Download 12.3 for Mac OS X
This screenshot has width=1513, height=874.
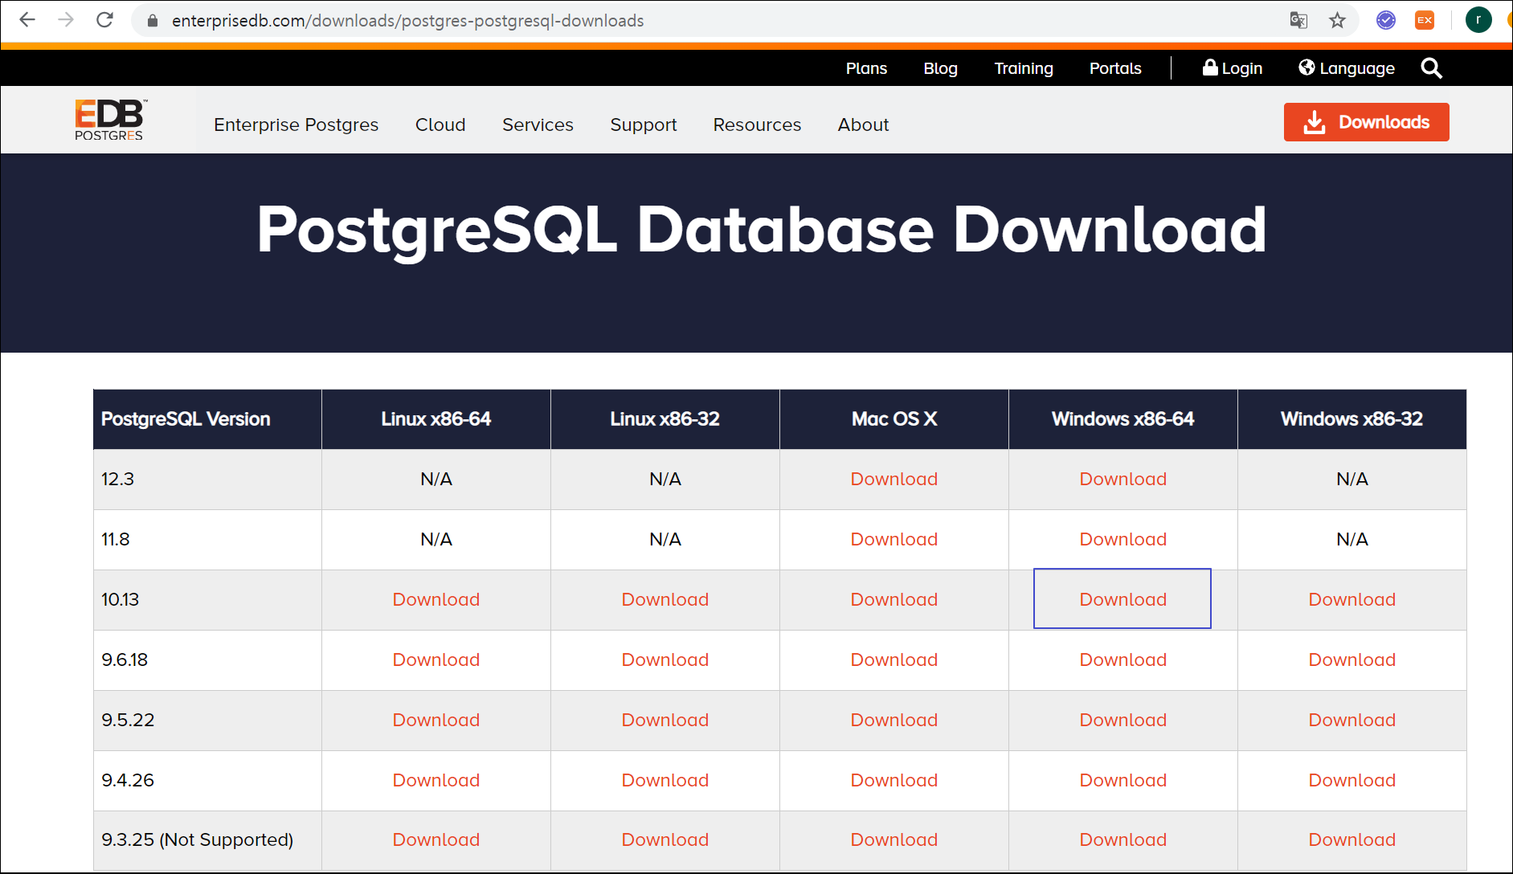[893, 479]
